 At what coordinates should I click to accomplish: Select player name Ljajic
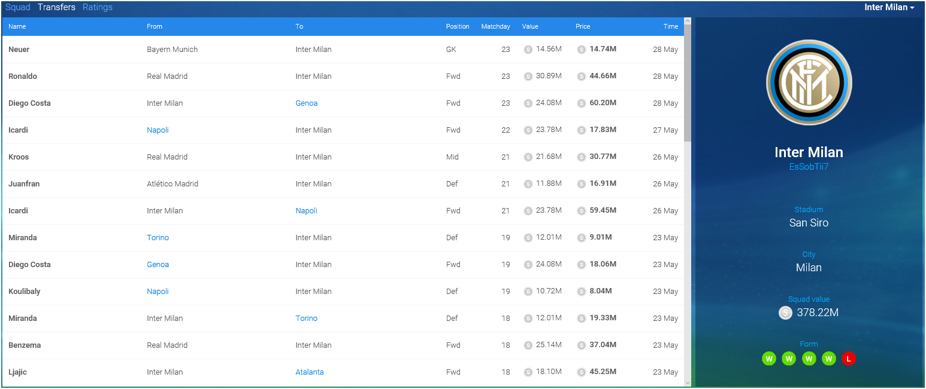point(17,372)
